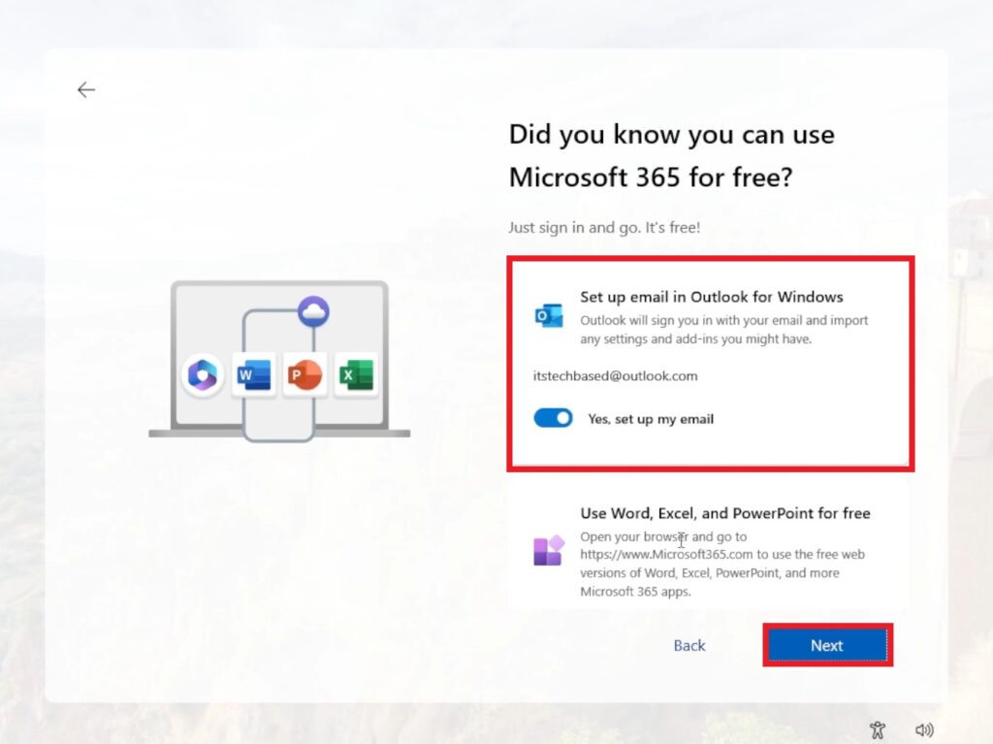Click the back arrow at top-left
This screenshot has height=744, width=993.
(86, 90)
